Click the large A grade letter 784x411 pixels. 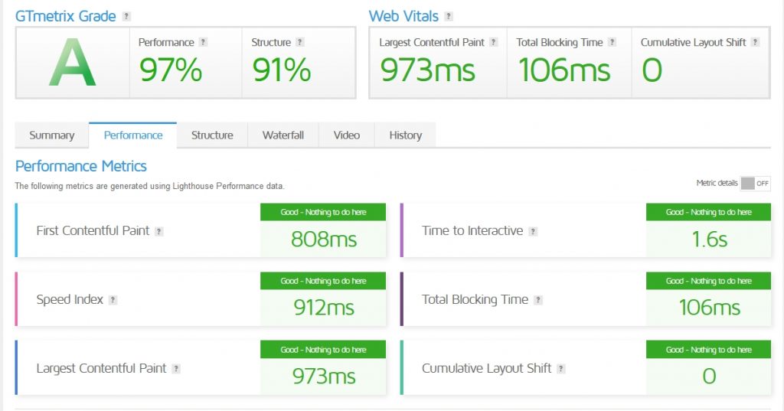72,63
